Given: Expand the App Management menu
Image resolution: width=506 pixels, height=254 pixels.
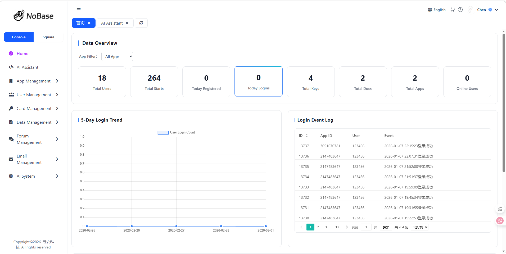Looking at the screenshot, I should (x=33, y=81).
